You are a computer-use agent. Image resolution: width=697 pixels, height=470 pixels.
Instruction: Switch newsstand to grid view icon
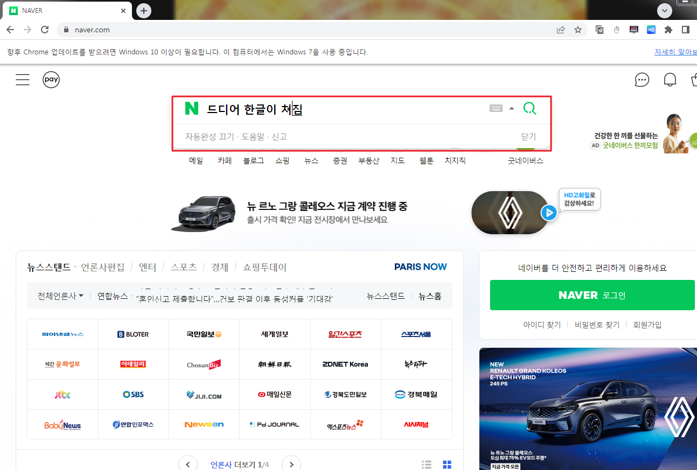pos(447,464)
